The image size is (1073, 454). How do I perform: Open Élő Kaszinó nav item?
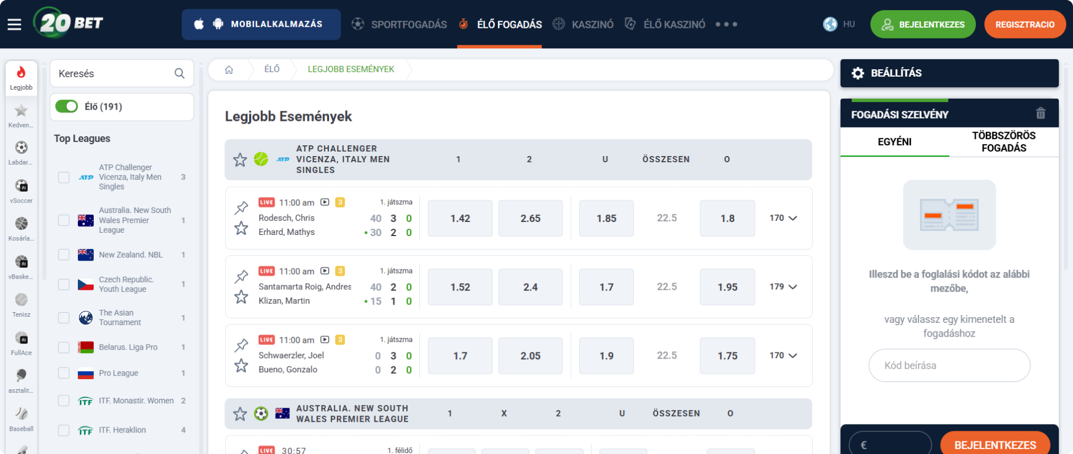[x=665, y=24]
